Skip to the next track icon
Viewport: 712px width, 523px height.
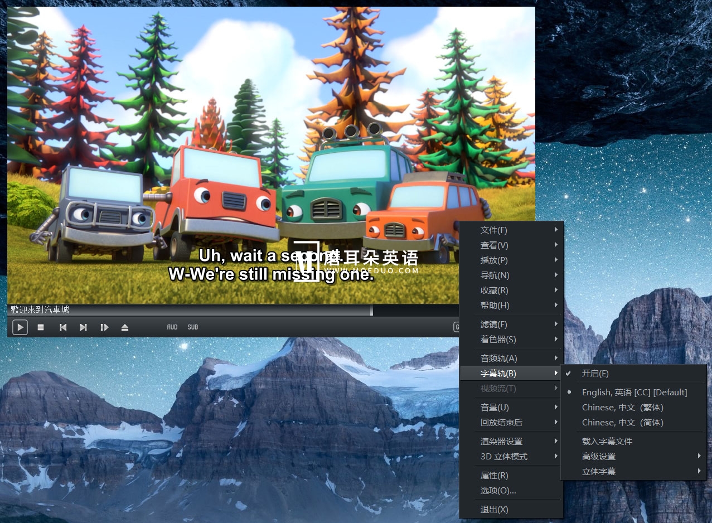point(83,327)
